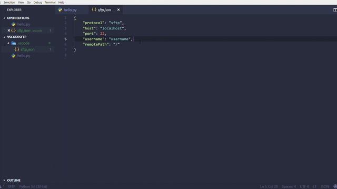
Task: Click the UTF-8 encoding status item
Action: pos(304,187)
